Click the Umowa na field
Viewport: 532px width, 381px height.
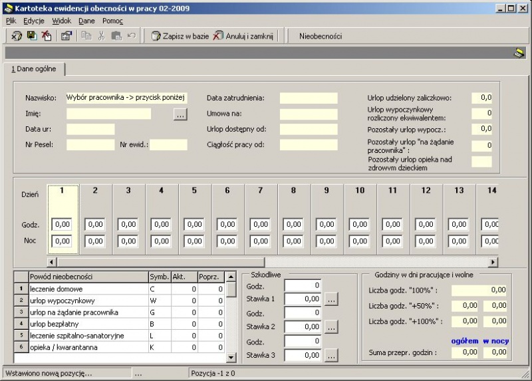point(309,114)
